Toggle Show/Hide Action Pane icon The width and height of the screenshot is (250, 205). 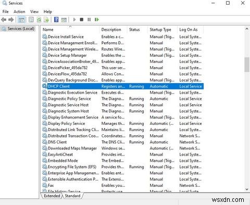pos(64,20)
